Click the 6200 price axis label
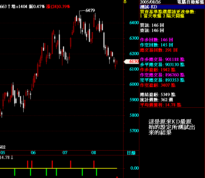The height and width of the screenshot is (178, 205). (x=134, y=54)
